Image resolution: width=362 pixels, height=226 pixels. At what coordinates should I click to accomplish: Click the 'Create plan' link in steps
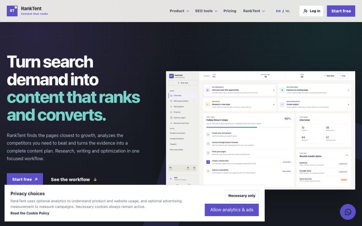[x=287, y=162]
